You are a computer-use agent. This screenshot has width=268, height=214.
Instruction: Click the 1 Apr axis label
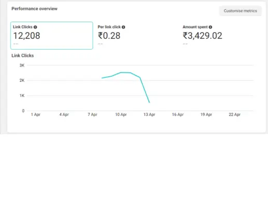[x=36, y=115]
